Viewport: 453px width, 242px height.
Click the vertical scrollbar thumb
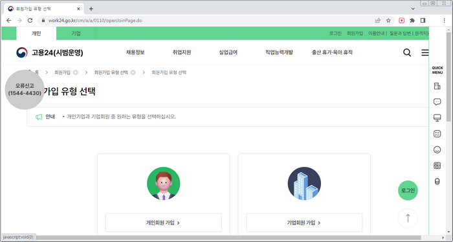[x=448, y=76]
